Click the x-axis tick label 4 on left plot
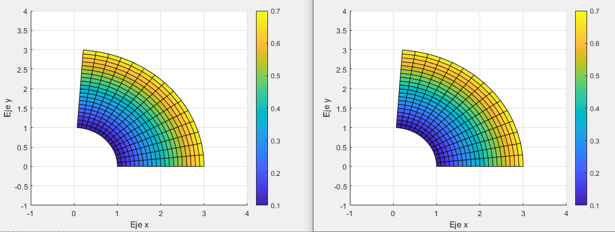 point(247,214)
